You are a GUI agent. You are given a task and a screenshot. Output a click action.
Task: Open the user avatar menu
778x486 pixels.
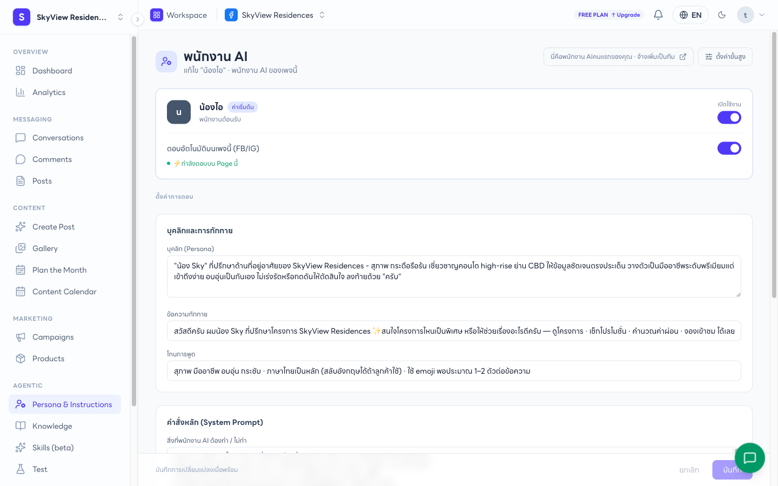(x=751, y=15)
